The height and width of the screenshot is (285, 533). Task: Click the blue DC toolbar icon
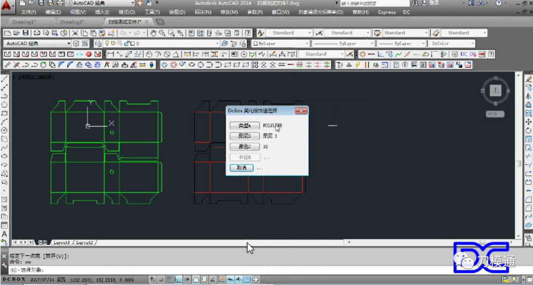pyautogui.click(x=463, y=54)
